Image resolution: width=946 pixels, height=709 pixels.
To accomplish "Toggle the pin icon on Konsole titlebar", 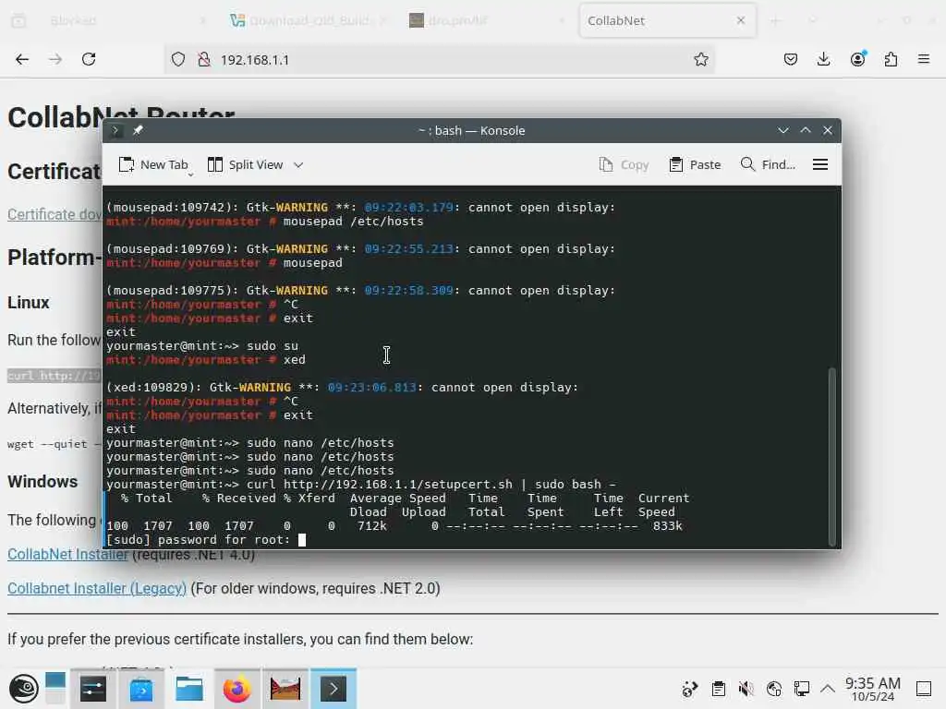I will pos(138,130).
